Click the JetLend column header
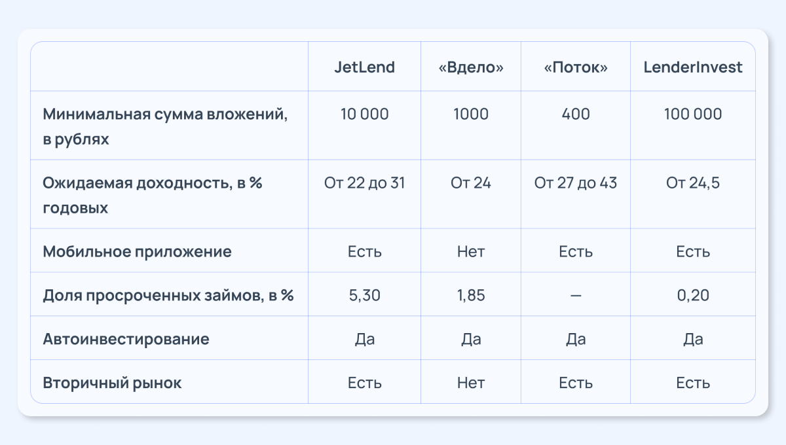This screenshot has height=445, width=786. click(x=364, y=67)
